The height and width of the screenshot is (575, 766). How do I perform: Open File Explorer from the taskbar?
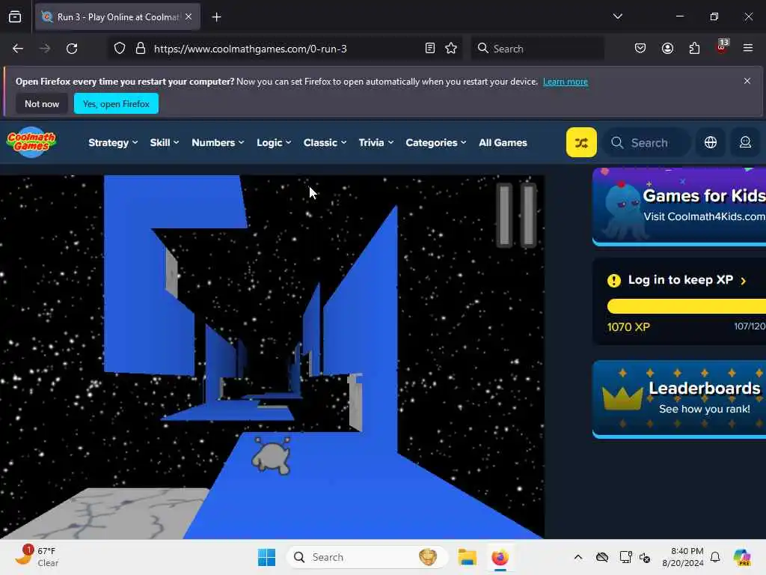[x=467, y=557]
